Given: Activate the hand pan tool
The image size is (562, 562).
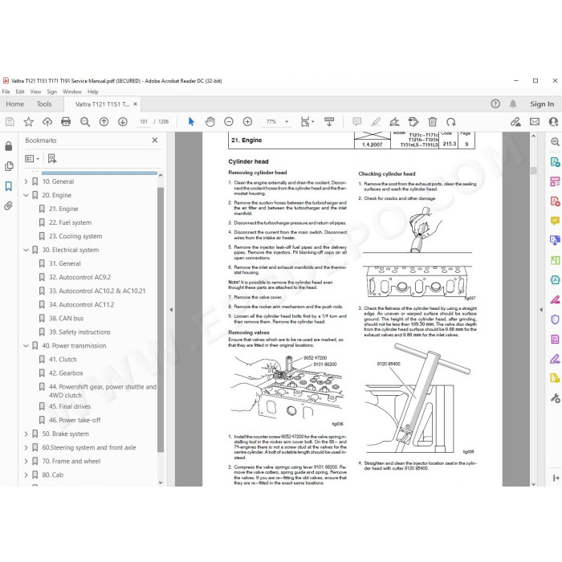Looking at the screenshot, I should coord(210,122).
